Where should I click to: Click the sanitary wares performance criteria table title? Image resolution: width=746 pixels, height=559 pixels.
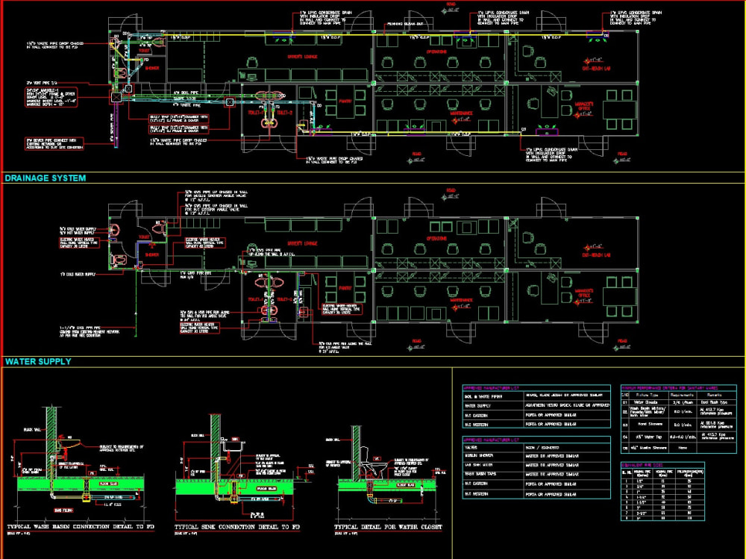coord(669,389)
